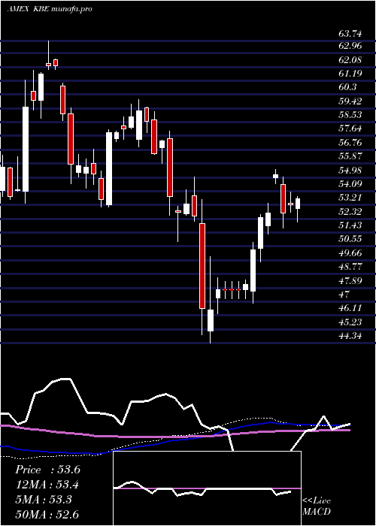Image resolution: width=376 pixels, height=526 pixels.
Task: Click the 46.11 price axis label
Action: (x=350, y=308)
